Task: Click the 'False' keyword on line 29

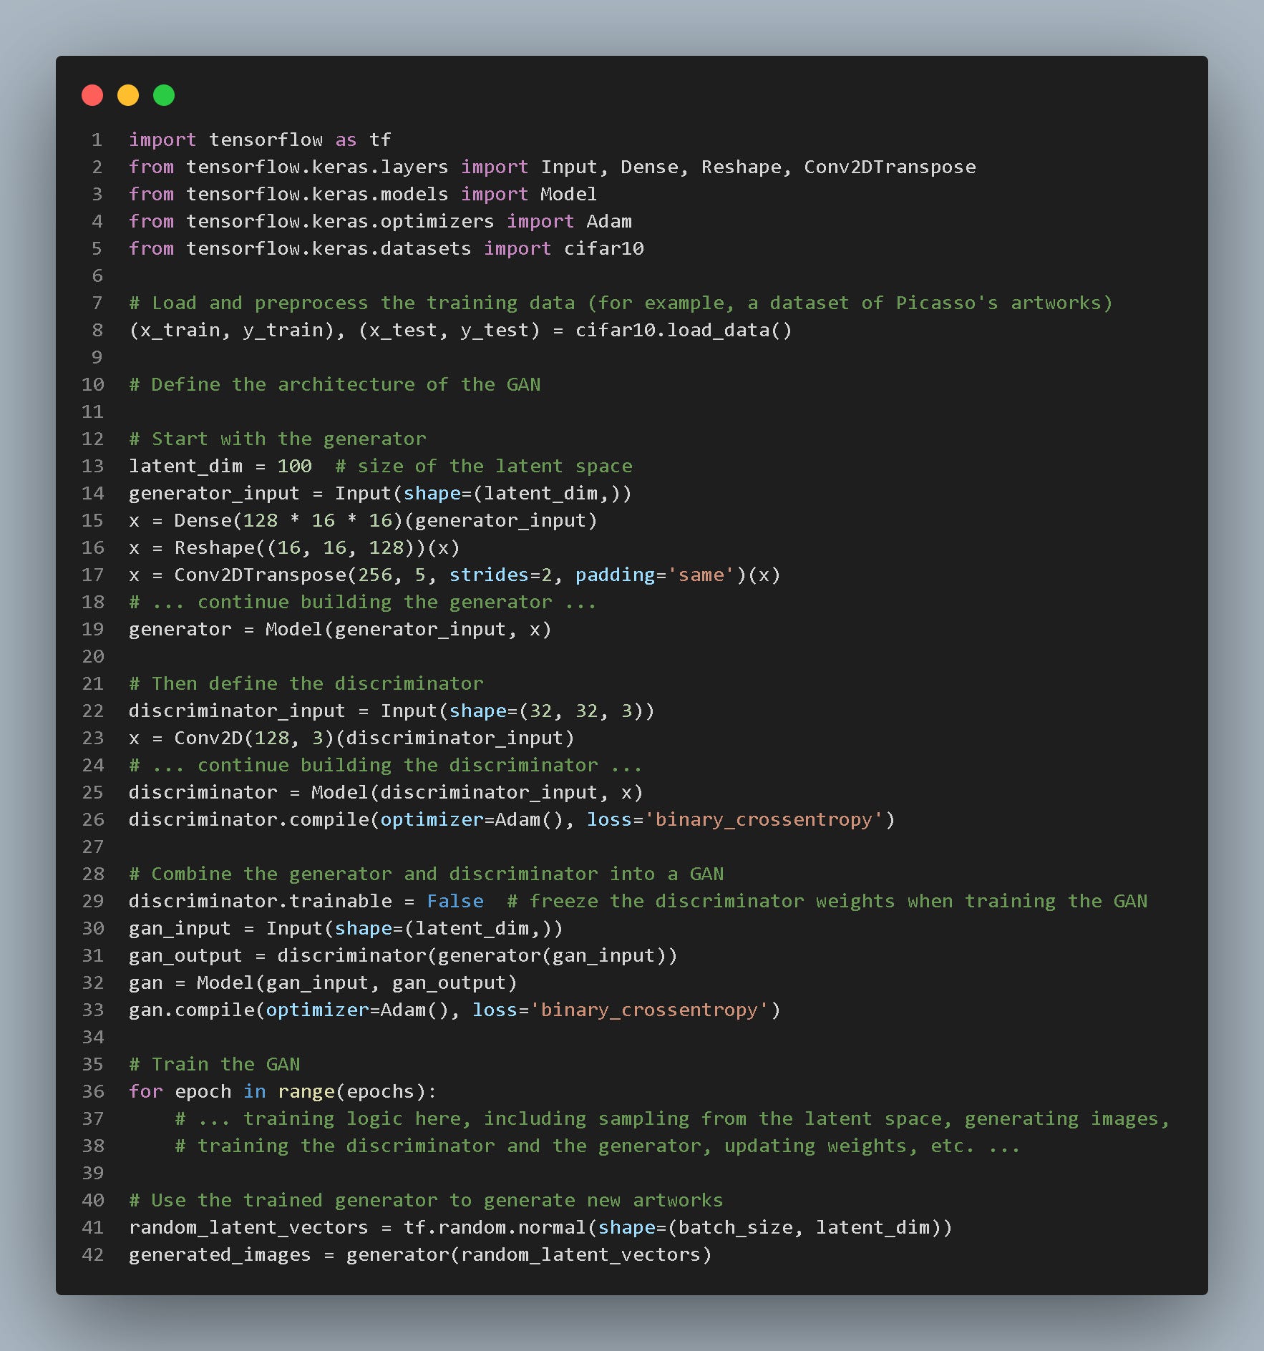Action: (x=454, y=901)
